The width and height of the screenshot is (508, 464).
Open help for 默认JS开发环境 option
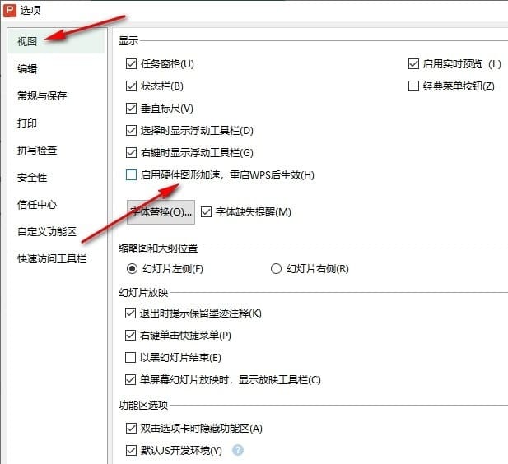tap(238, 450)
